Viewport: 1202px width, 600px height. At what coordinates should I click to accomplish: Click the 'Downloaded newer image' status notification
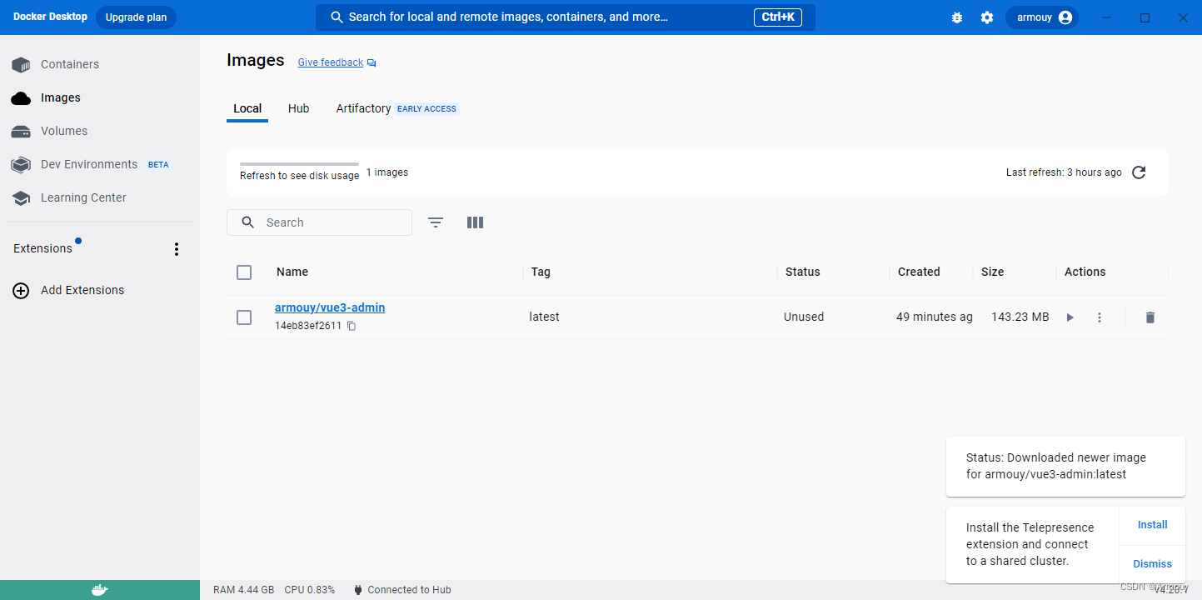[1065, 466]
